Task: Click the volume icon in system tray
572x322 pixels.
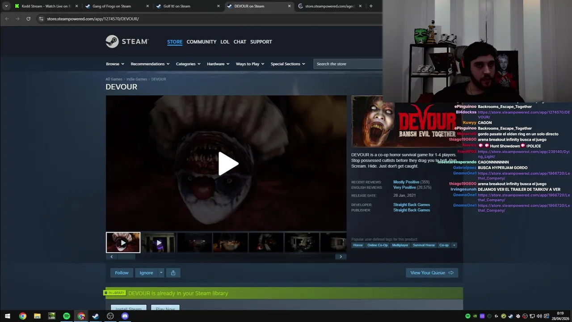Action: (x=539, y=316)
